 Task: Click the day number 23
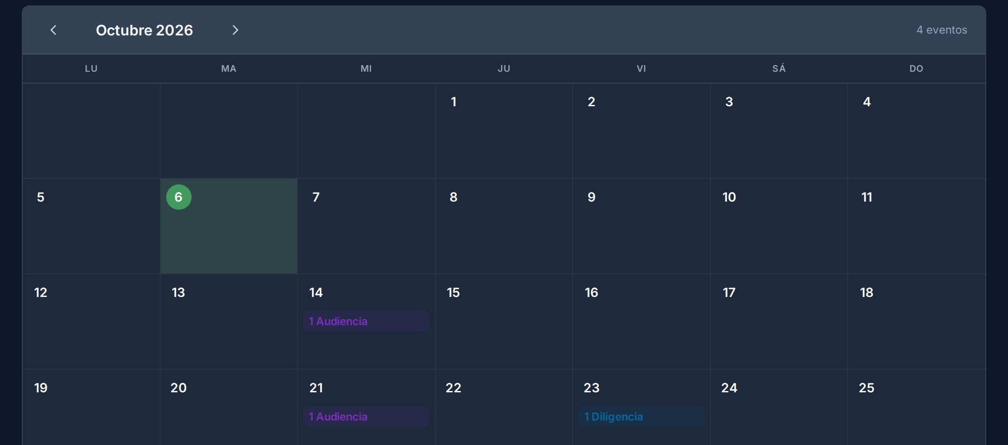(591, 388)
